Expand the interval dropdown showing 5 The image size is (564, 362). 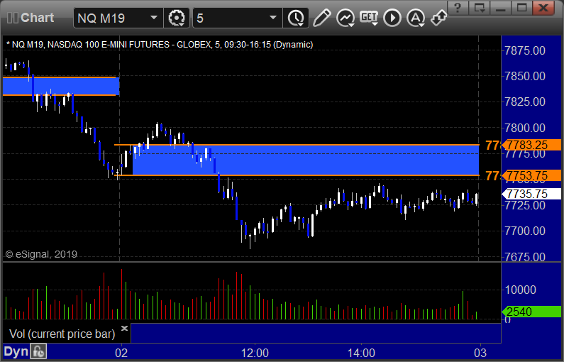coord(273,18)
